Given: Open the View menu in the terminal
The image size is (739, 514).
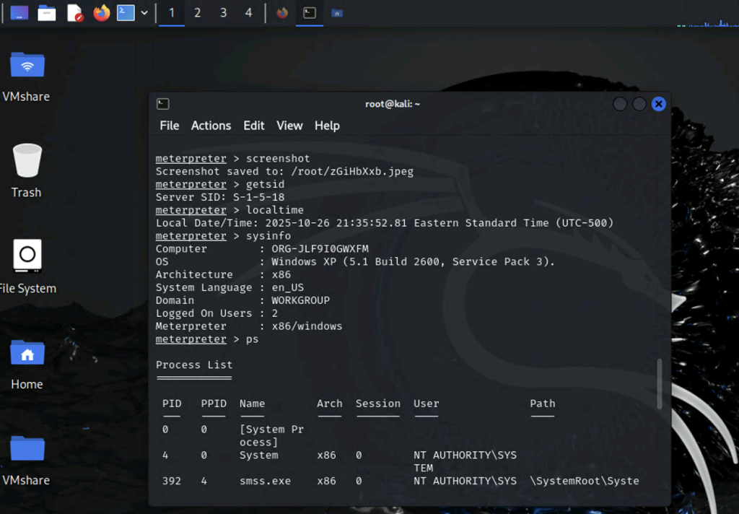Looking at the screenshot, I should coord(289,126).
